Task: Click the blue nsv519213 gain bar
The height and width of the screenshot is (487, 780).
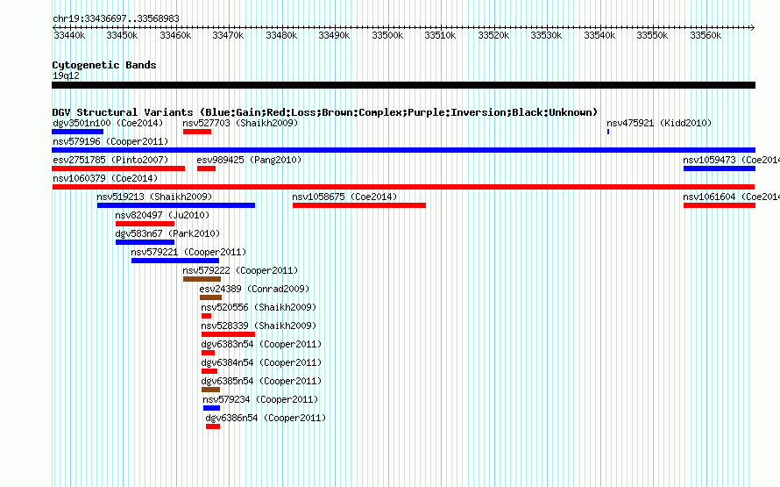Action: (176, 205)
